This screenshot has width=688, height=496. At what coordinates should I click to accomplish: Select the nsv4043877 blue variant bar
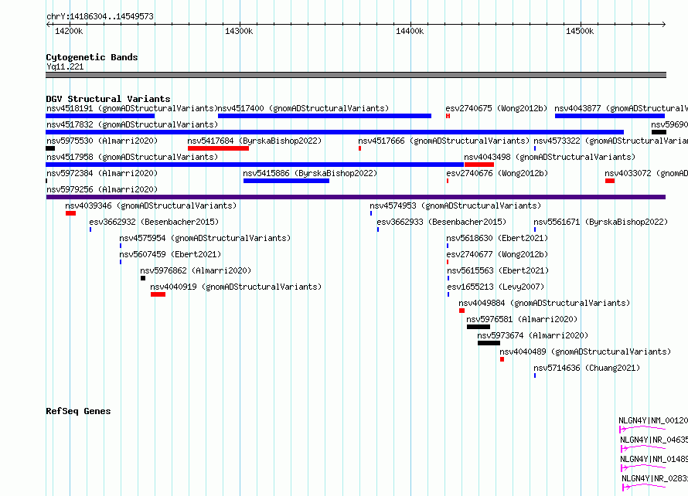[610, 116]
